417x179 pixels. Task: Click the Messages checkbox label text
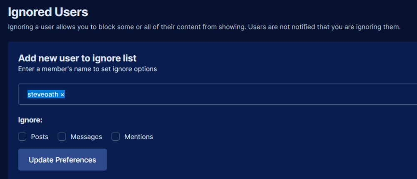point(86,137)
